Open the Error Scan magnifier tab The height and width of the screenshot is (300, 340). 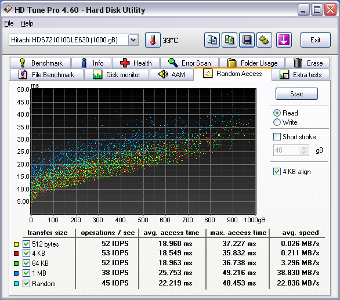pos(190,63)
